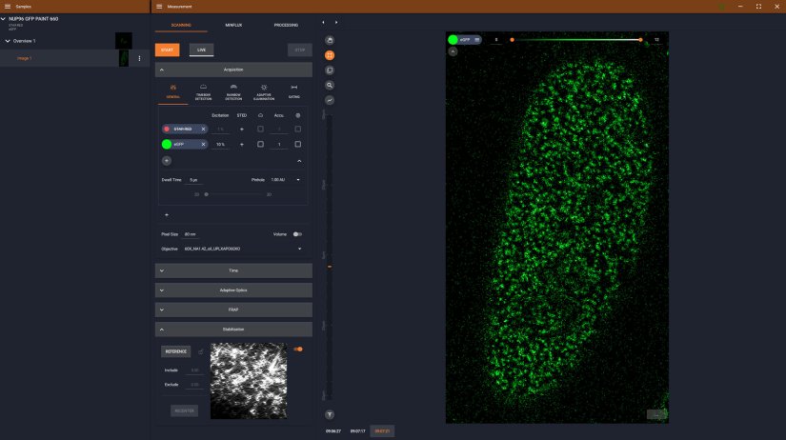Open the Measurement panel hamburger menu
Viewport: 786px width, 440px height.
[x=159, y=7]
